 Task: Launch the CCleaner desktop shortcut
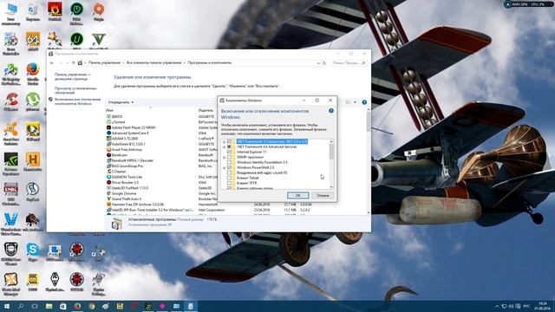pyautogui.click(x=11, y=102)
